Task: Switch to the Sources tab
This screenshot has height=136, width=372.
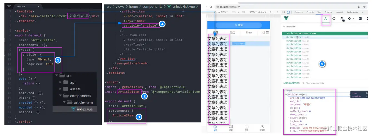Action: (328, 12)
